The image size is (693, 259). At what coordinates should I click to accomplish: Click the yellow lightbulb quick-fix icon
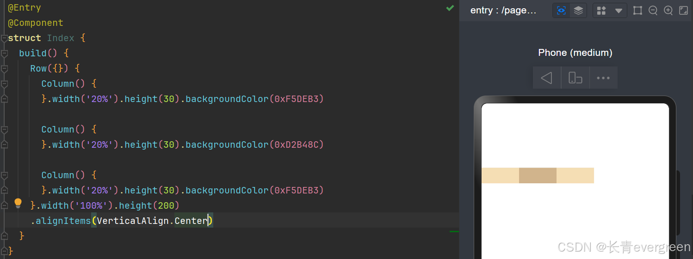coord(18,203)
